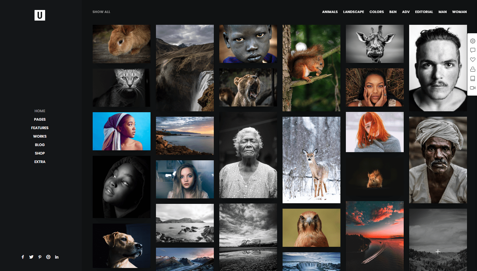477x271 pixels.
Task: Click the shopping bag icon in side panel
Action: pyautogui.click(x=472, y=69)
